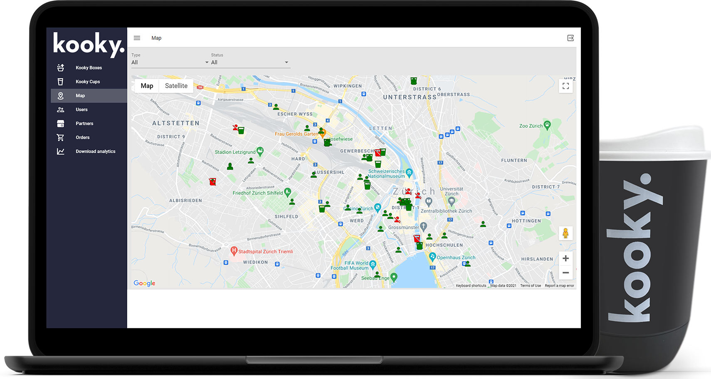Click the Partners store icon
This screenshot has width=711, height=379.
61,124
